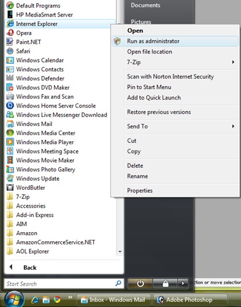Image resolution: width=241 pixels, height=307 pixels.
Task: Click the Windows Media Player icon
Action: pyautogui.click(x=10, y=142)
